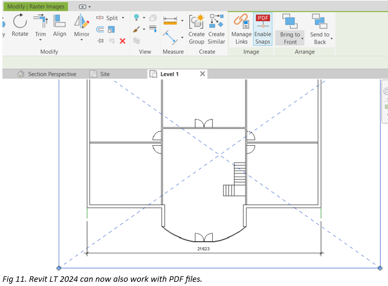The width and height of the screenshot is (388, 286).
Task: Open the Override Graphics dropdown arrow
Action: click(144, 29)
